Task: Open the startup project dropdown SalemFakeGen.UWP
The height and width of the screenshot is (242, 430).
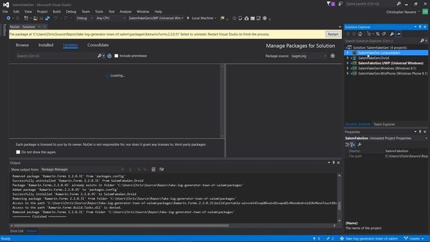Action: coord(156,18)
